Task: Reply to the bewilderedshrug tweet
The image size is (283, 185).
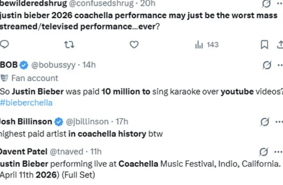Action: pyautogui.click(x=5, y=44)
